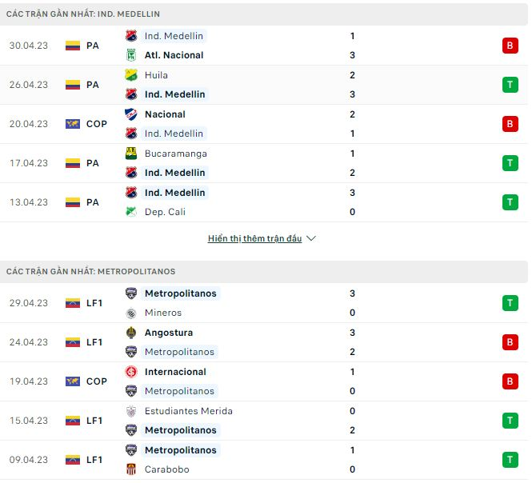Click the Atl. Nacional team crest icon
This screenshot has height=483, width=532.
131,55
